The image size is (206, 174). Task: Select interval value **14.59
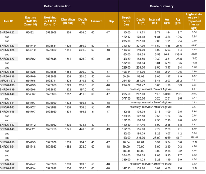point(155,46)
